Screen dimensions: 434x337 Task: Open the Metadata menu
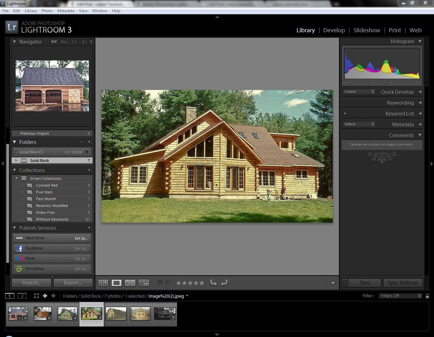tap(65, 11)
